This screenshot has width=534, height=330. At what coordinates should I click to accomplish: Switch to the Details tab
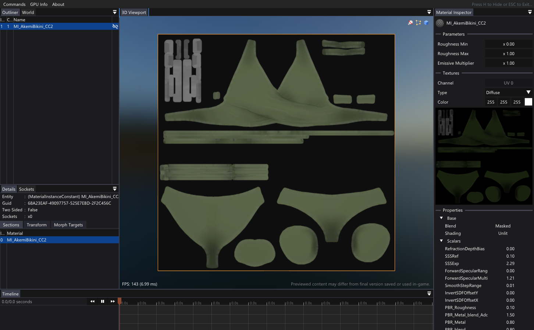tap(9, 189)
